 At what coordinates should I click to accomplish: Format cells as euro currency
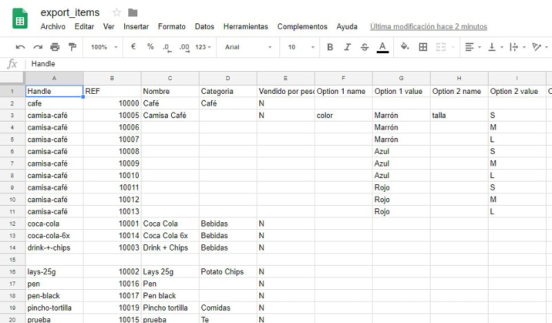click(133, 46)
